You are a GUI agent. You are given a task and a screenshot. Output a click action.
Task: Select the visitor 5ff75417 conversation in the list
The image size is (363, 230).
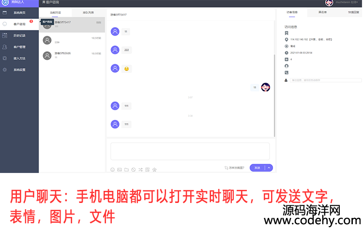tap(72, 25)
